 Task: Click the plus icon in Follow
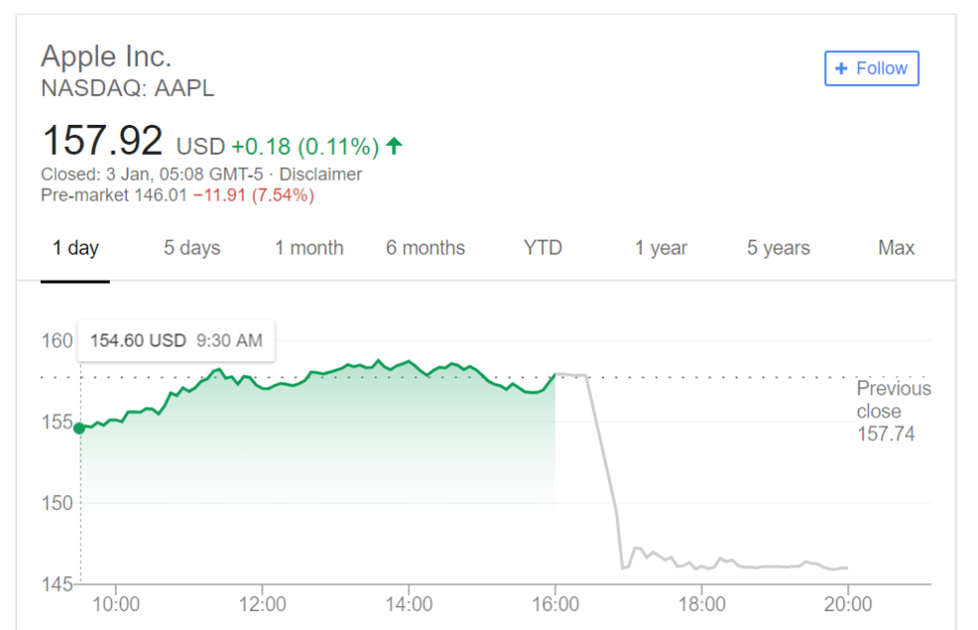pyautogui.click(x=841, y=69)
